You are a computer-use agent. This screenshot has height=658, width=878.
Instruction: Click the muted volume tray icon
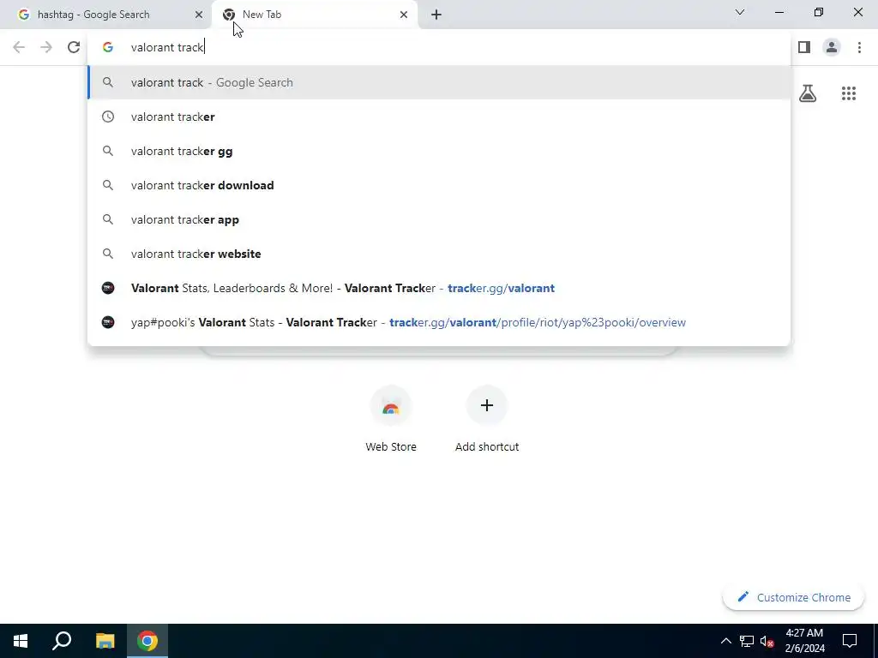pyautogui.click(x=767, y=641)
